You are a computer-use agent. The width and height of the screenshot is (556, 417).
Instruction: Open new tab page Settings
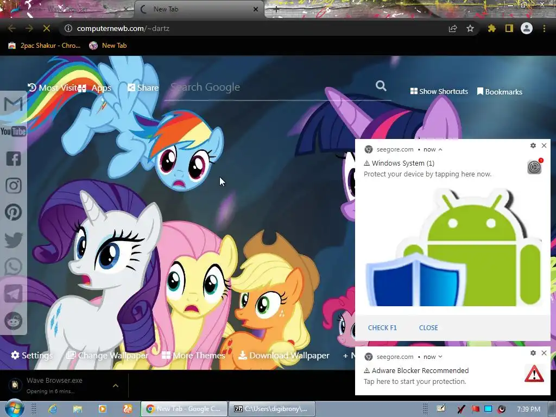click(32, 355)
